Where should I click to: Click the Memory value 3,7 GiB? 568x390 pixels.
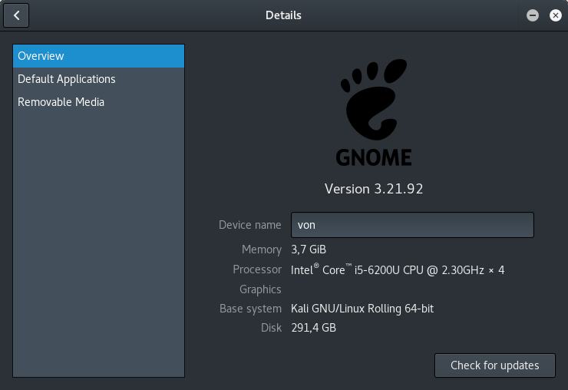tap(309, 250)
